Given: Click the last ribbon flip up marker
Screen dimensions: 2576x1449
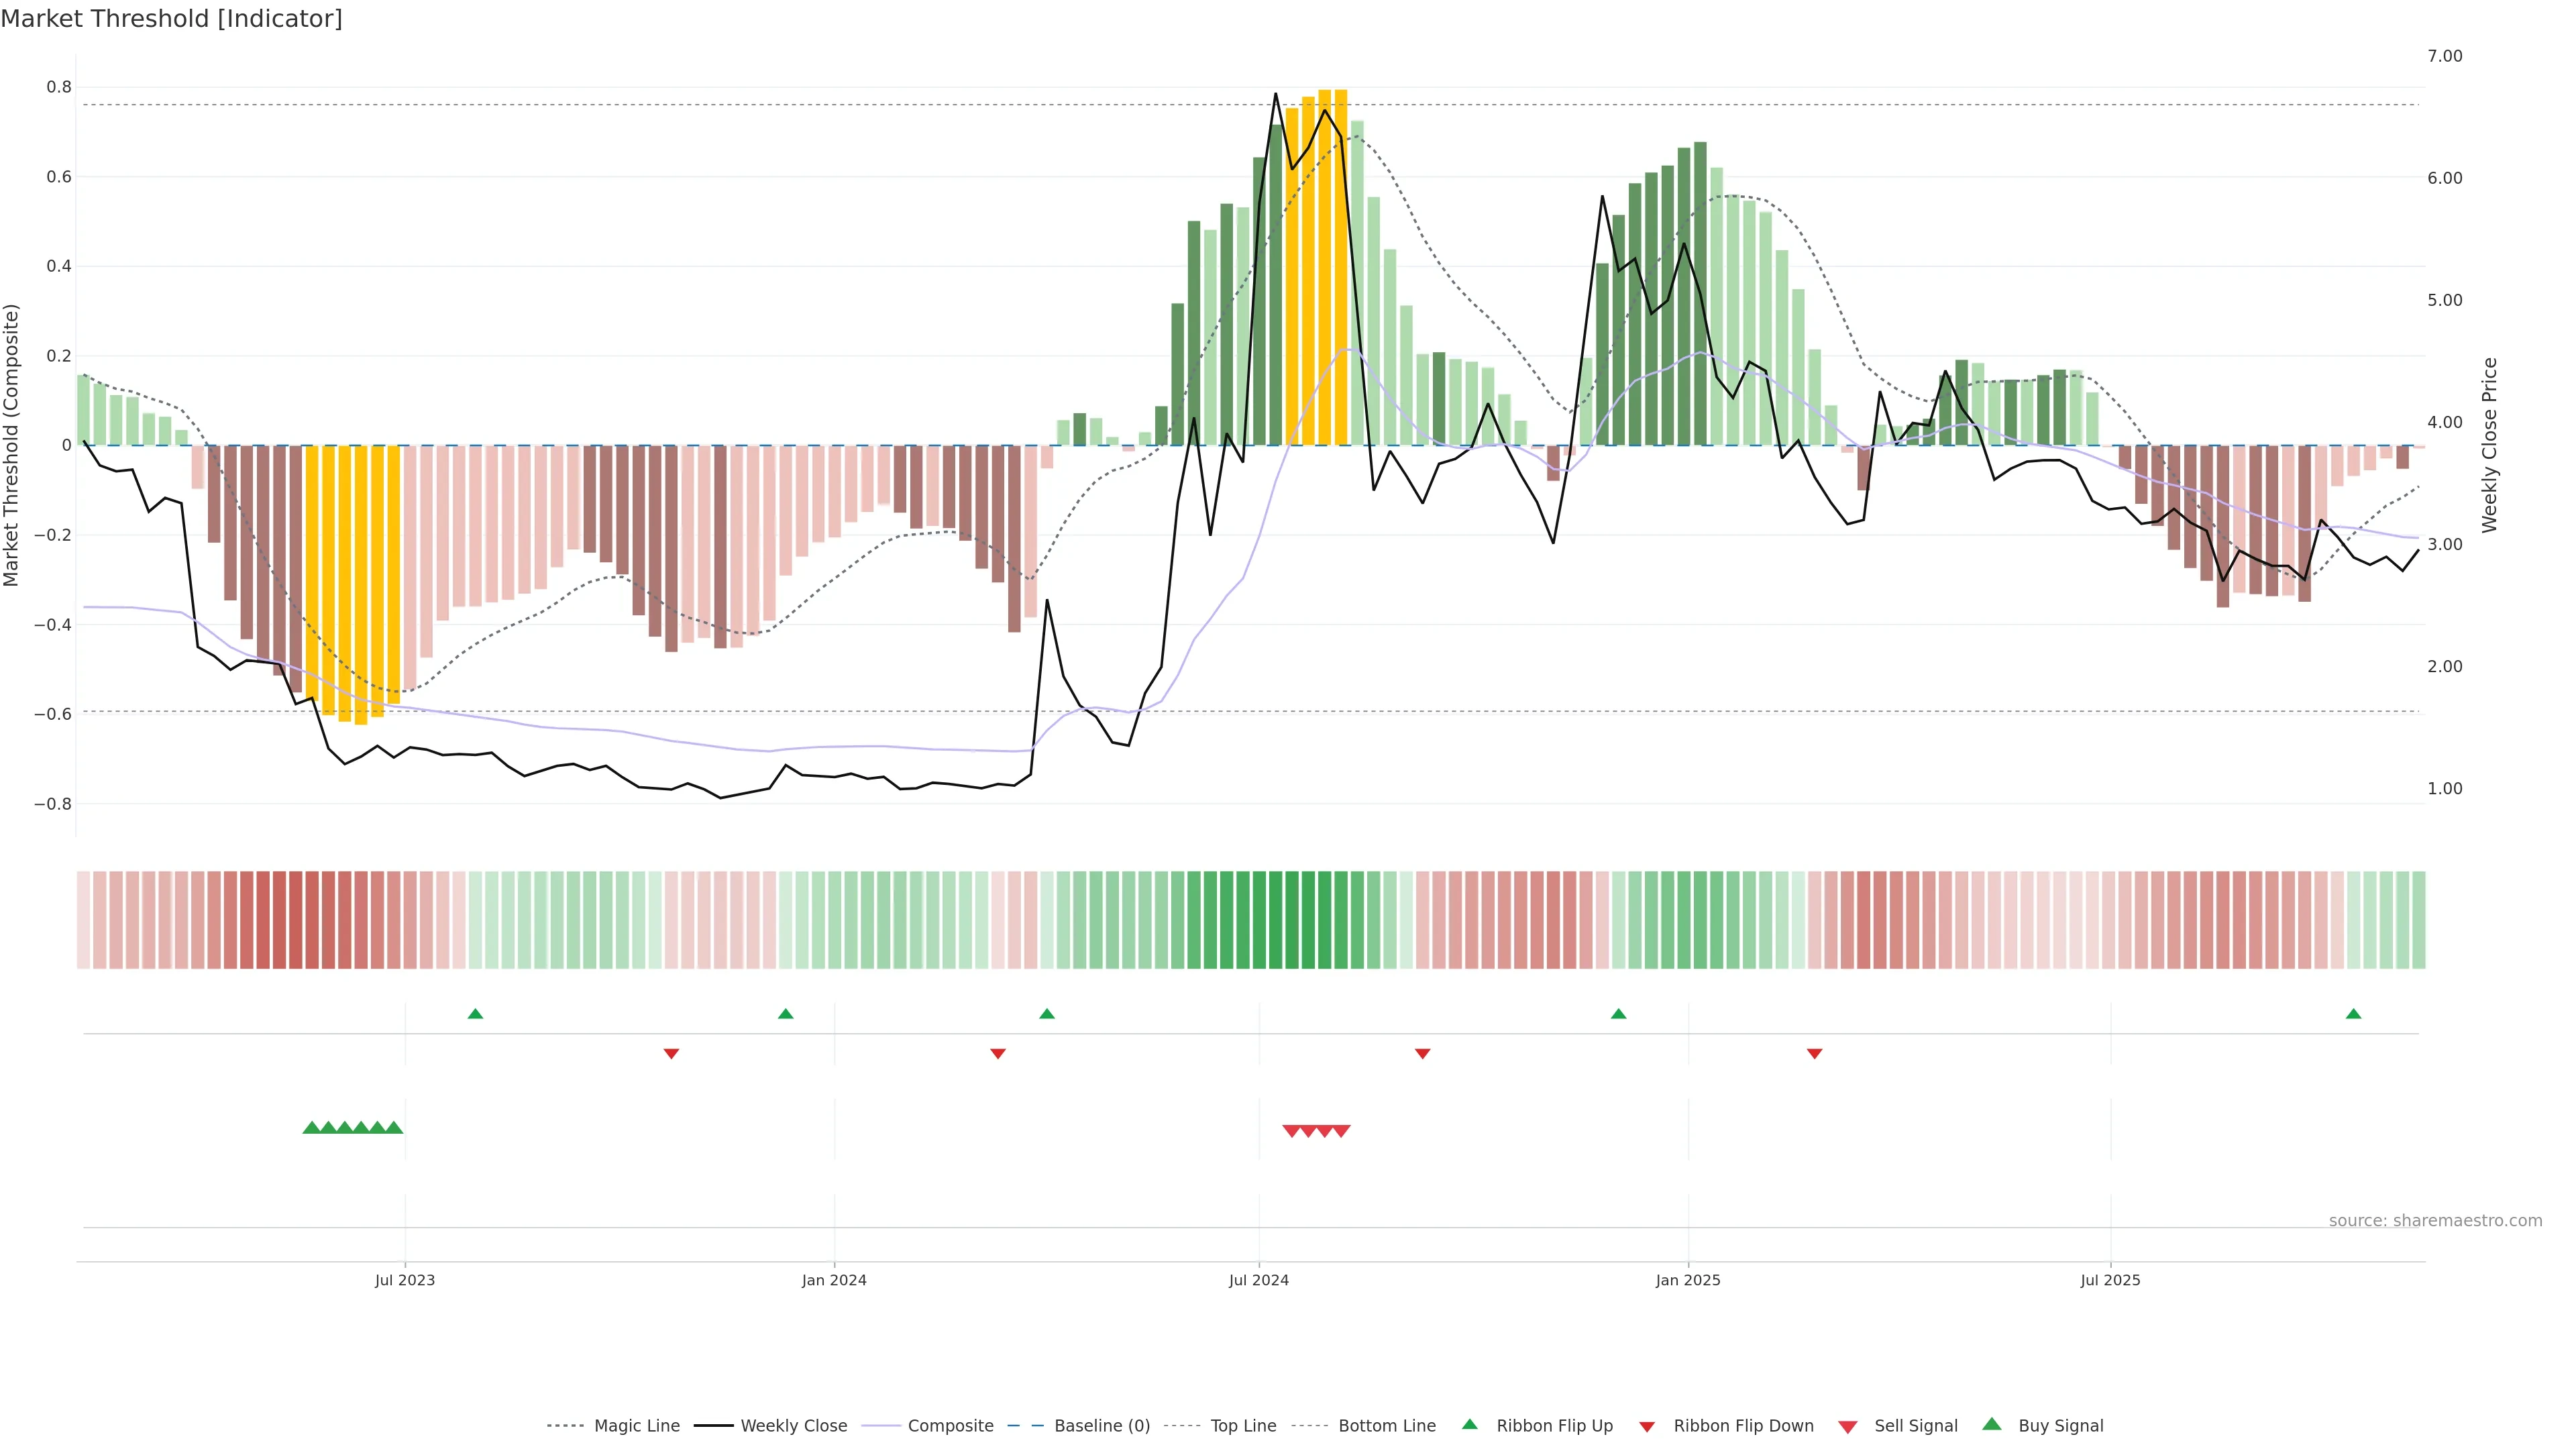Looking at the screenshot, I should click(2353, 1014).
